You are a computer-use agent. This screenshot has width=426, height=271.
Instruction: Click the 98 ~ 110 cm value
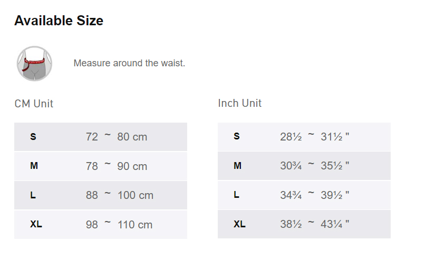(x=119, y=225)
